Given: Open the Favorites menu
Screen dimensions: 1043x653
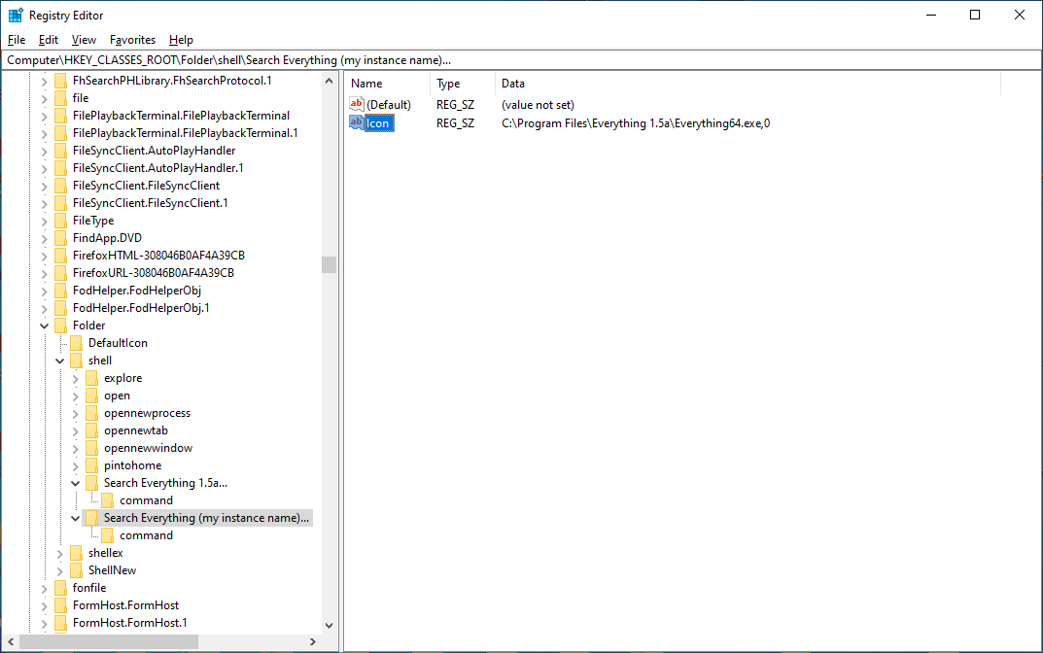Looking at the screenshot, I should point(132,40).
